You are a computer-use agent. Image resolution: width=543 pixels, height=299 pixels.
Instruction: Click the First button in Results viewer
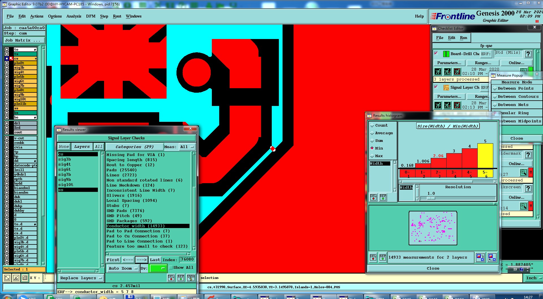pos(113,260)
